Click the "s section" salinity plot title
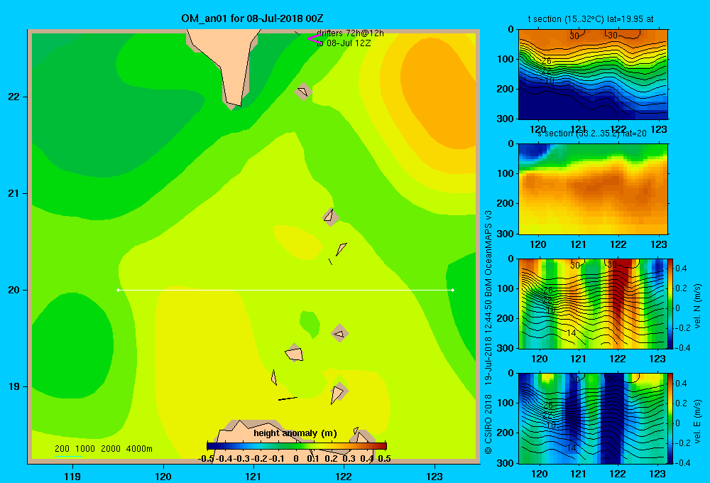The image size is (710, 483). coord(591,134)
